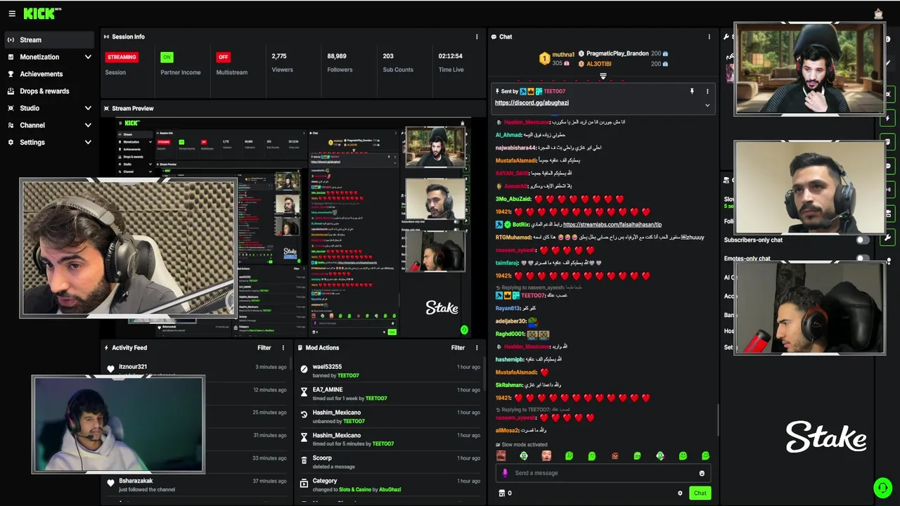The height and width of the screenshot is (506, 900).
Task: Click the green wrench icon in right sidebar
Action: point(888,238)
